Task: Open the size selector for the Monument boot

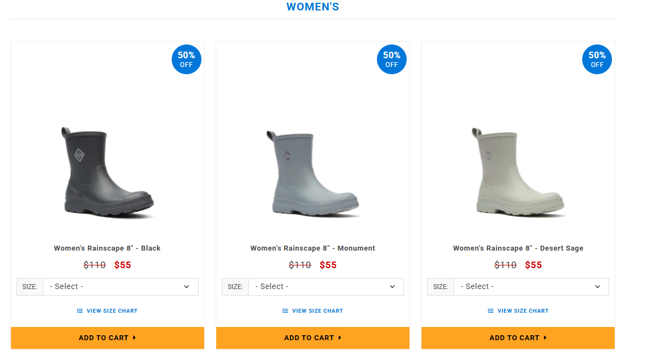Action: click(x=326, y=286)
